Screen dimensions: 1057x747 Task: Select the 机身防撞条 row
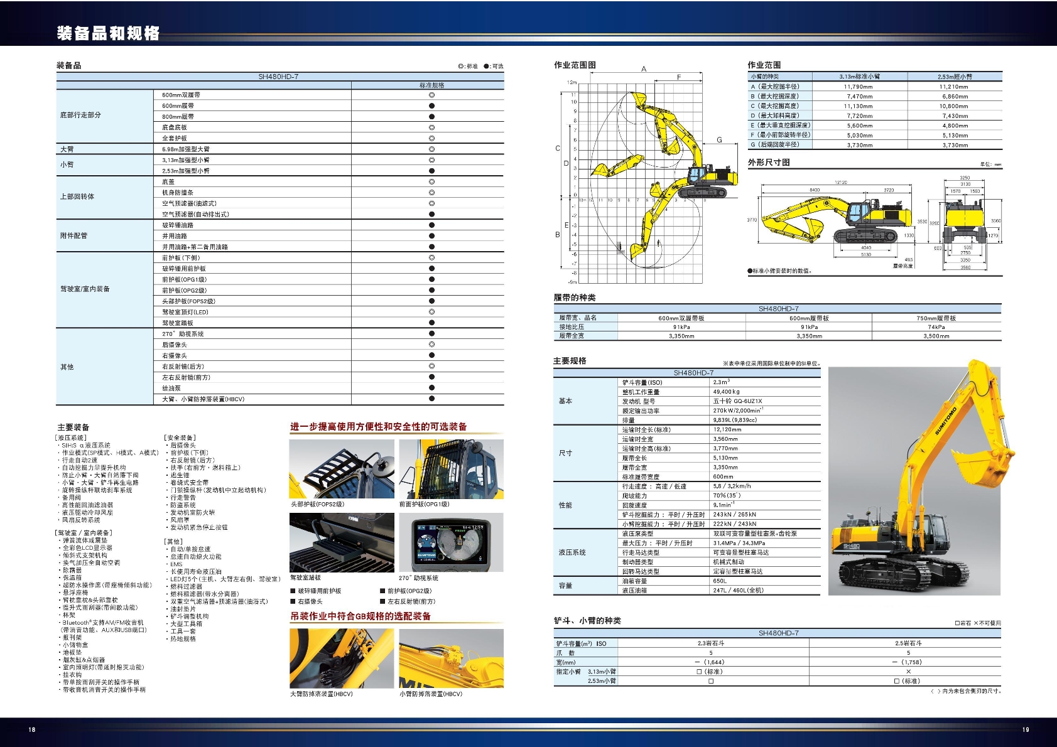pyautogui.click(x=329, y=193)
